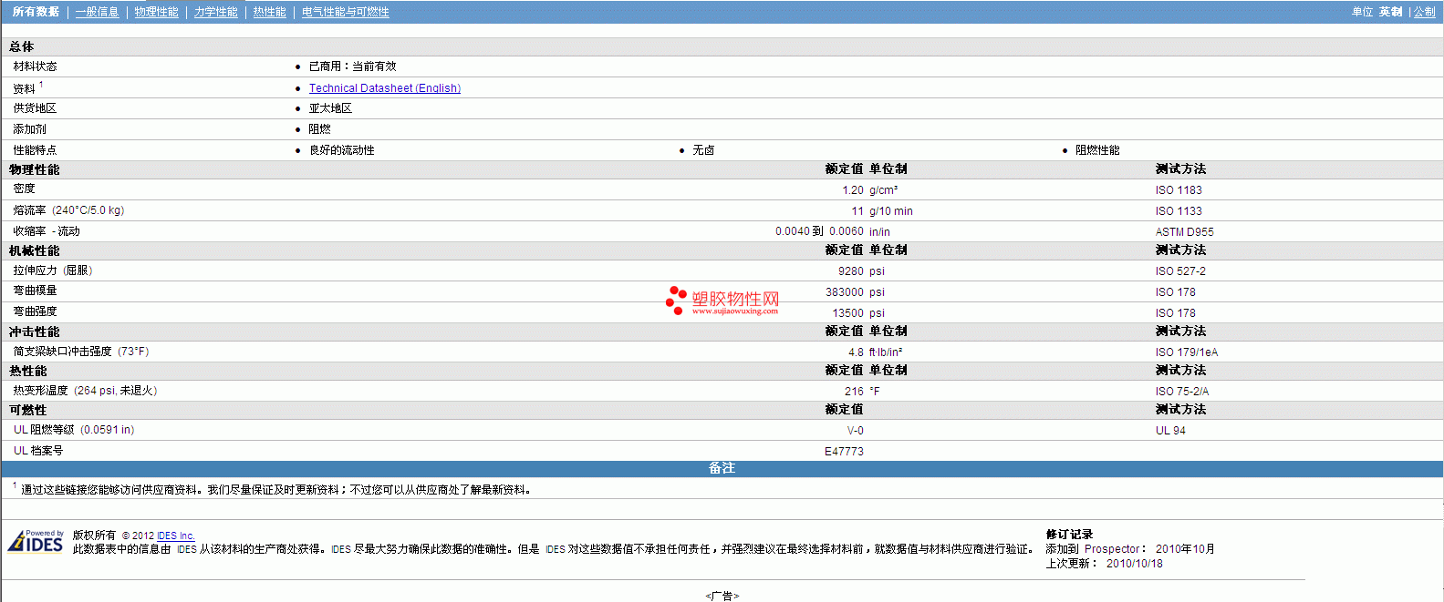Open the 一般信息 tab
The image size is (1444, 602).
click(x=97, y=12)
